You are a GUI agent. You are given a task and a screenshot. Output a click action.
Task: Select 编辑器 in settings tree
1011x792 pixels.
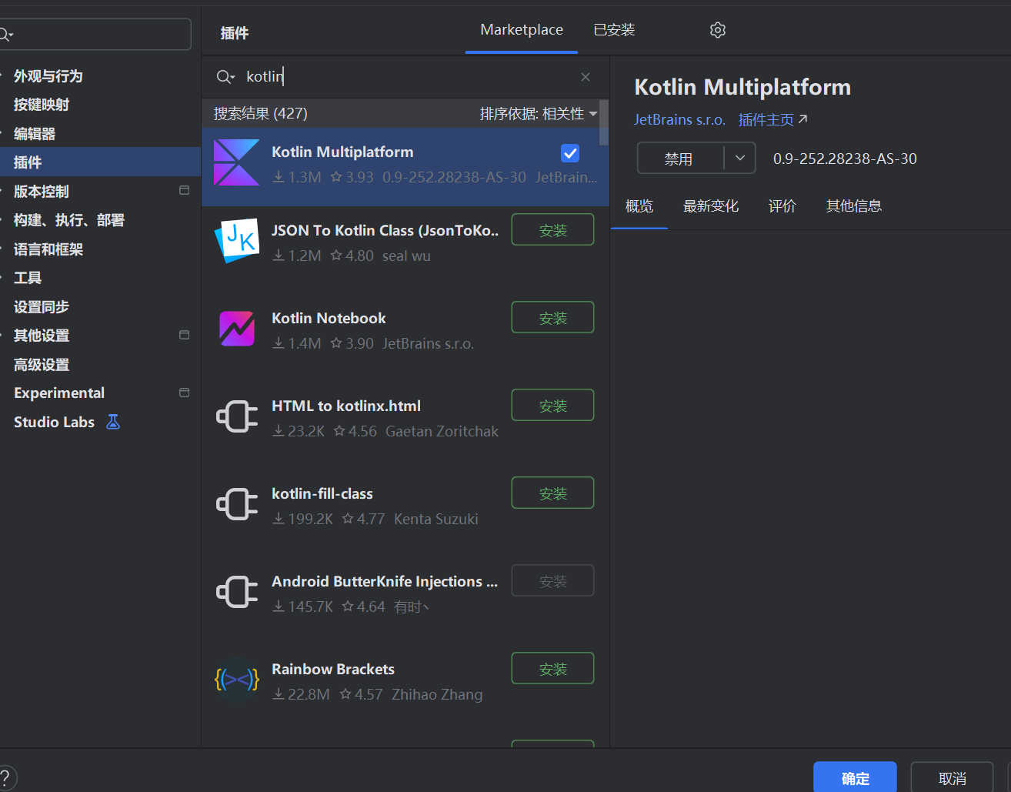[x=35, y=134]
